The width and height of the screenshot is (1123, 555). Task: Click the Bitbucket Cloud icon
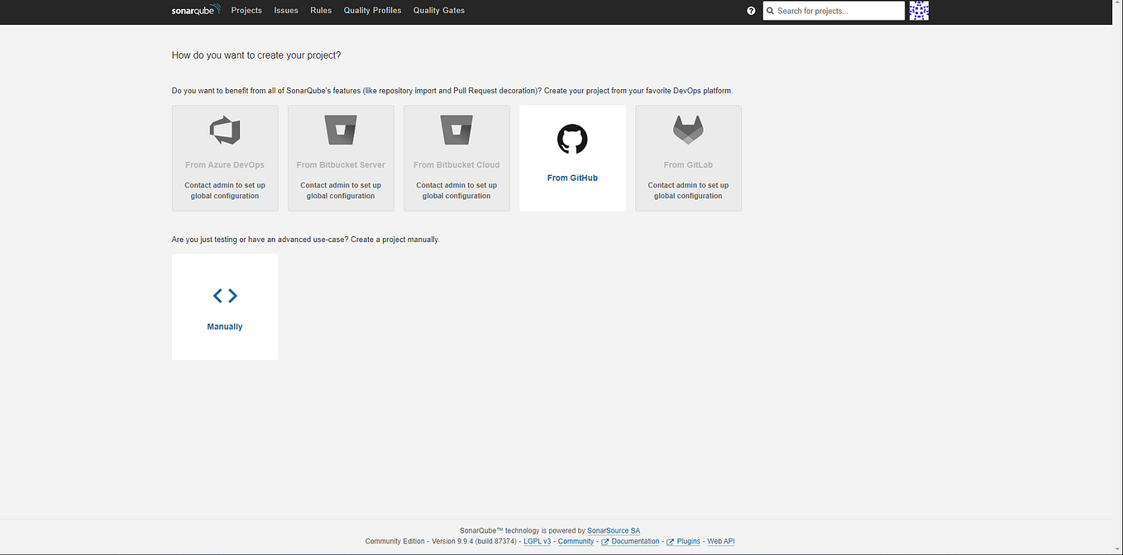(456, 130)
